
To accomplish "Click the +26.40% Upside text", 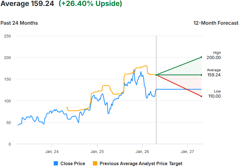I will [x=90, y=4].
